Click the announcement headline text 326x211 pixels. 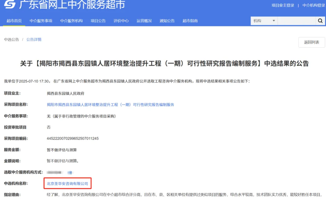[x=164, y=63]
